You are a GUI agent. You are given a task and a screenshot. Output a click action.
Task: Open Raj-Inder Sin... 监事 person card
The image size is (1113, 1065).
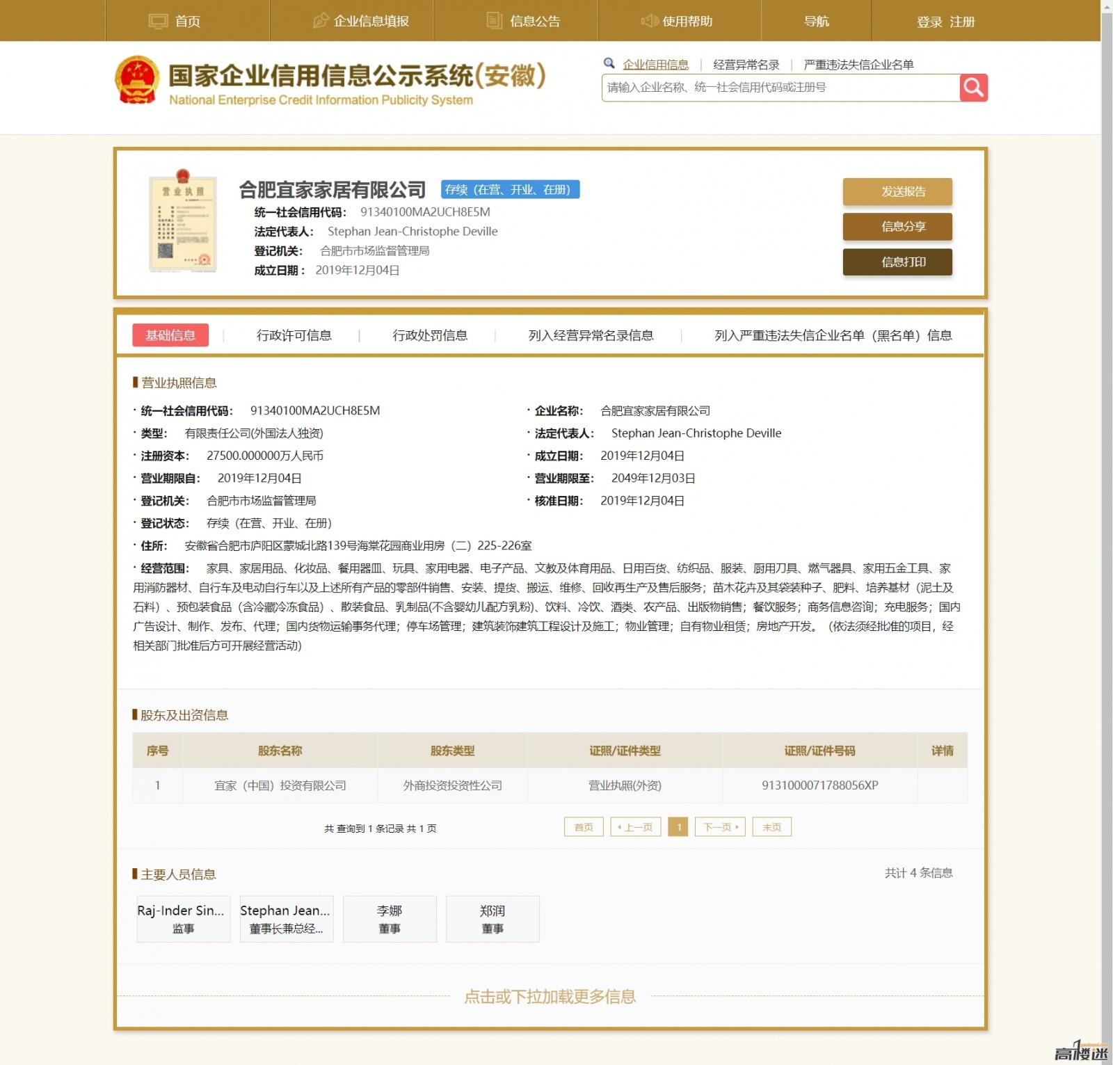coord(184,919)
